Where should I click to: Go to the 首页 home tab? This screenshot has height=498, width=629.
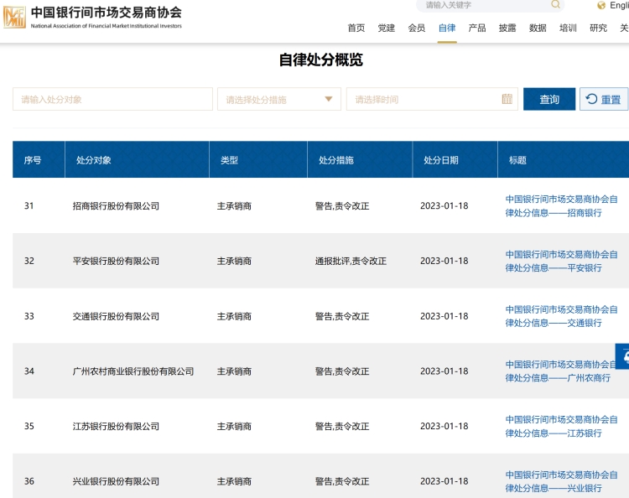click(x=356, y=28)
